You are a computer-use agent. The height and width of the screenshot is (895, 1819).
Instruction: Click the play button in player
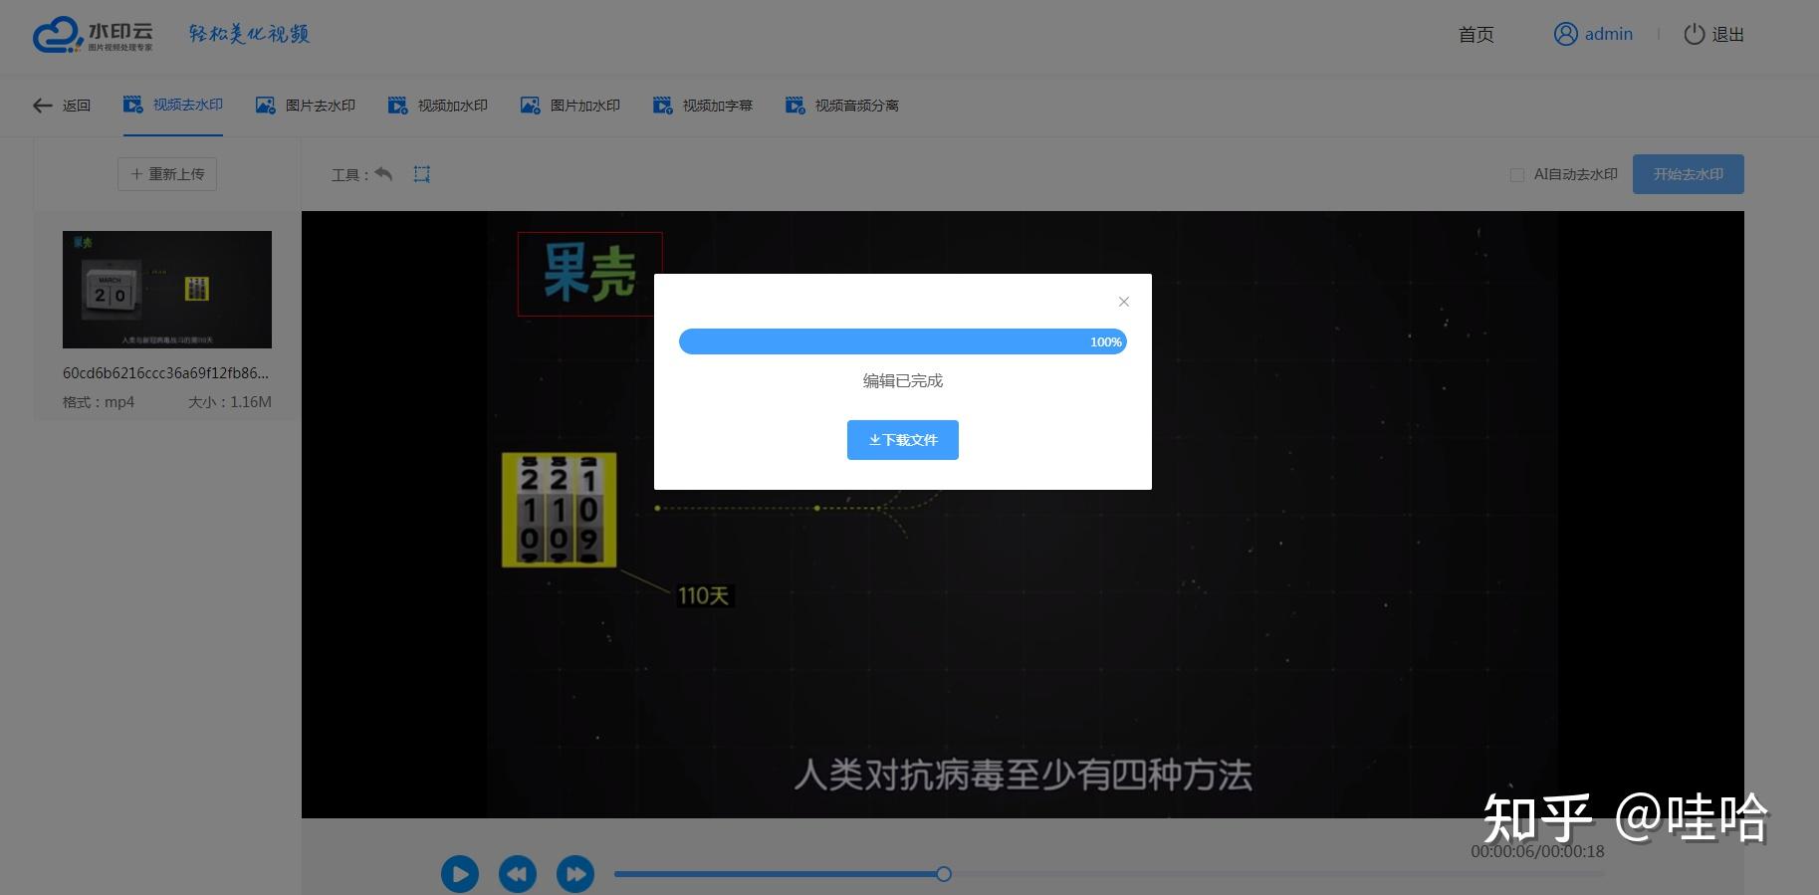pos(460,874)
